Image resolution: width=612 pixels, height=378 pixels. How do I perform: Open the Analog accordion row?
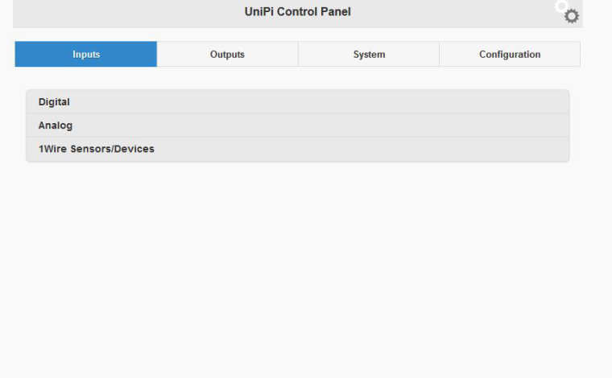pos(297,125)
